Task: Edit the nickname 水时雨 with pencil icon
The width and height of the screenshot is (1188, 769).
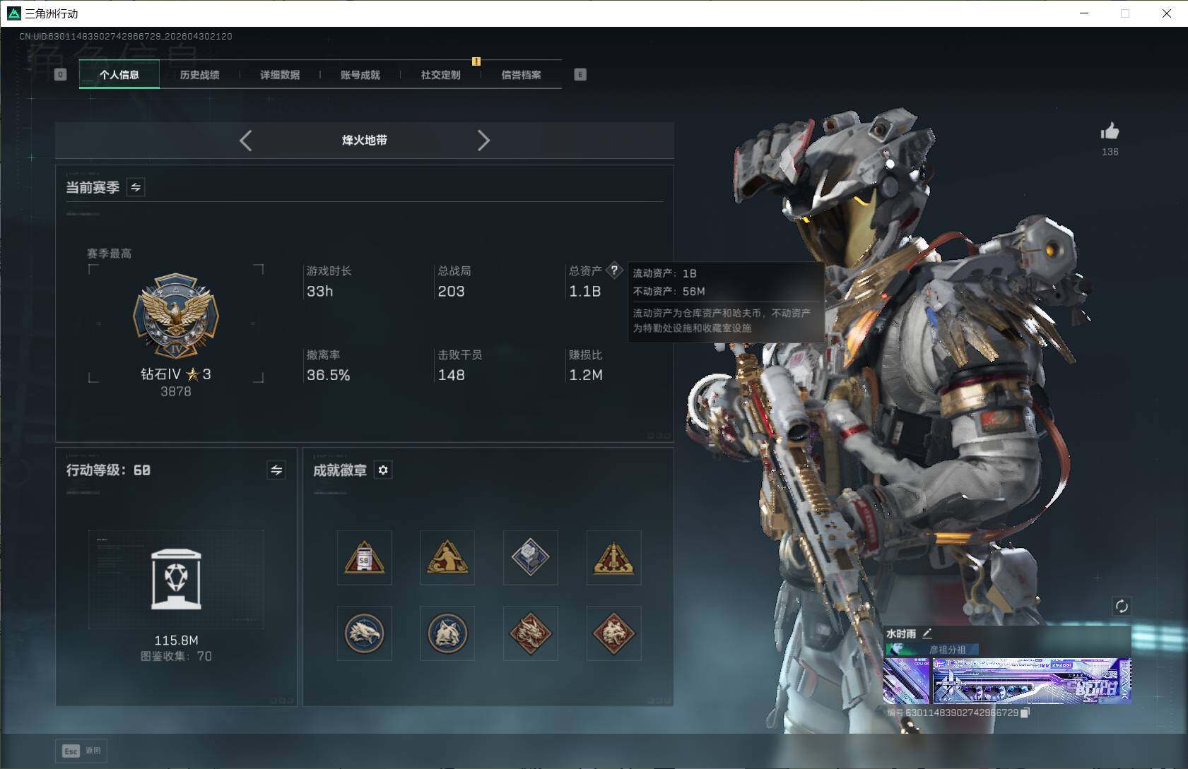Action: click(x=927, y=633)
